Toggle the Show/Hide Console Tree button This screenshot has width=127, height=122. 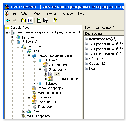click(x=30, y=20)
